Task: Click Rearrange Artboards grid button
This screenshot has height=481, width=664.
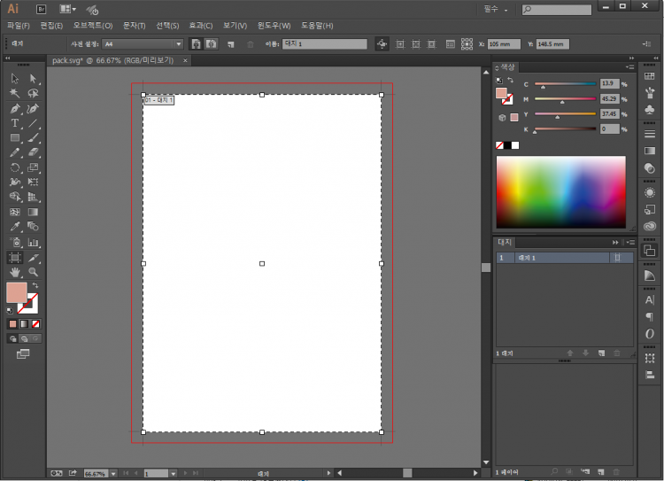Action: pos(467,43)
